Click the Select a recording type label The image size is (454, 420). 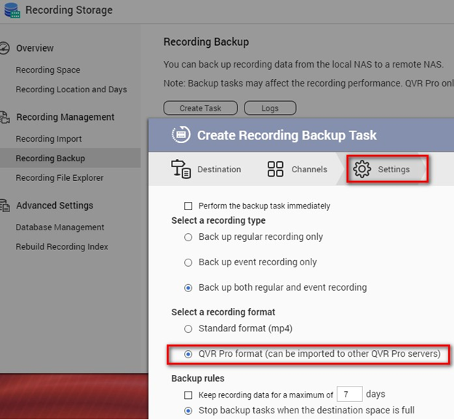tap(218, 220)
